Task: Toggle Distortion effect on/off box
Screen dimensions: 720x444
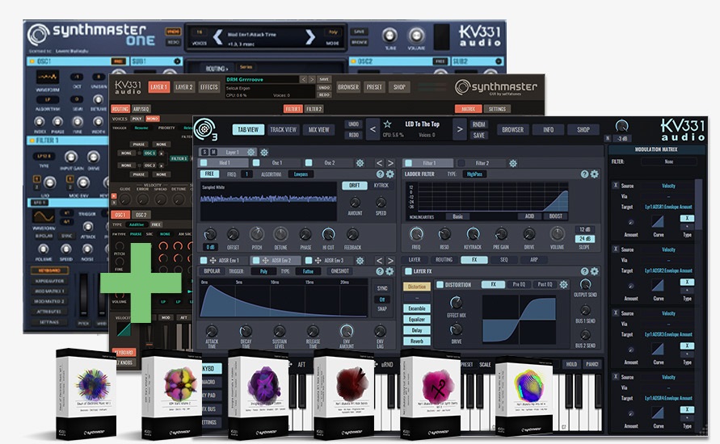Action: pos(440,285)
